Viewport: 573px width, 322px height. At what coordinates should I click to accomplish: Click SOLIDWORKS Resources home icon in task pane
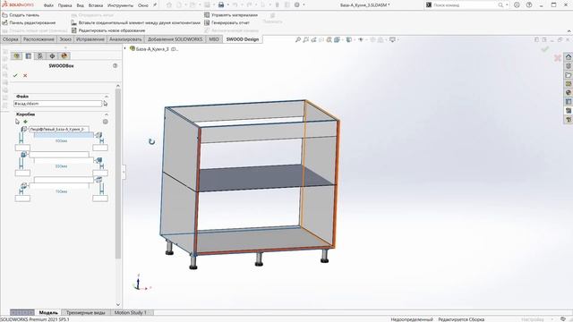[x=569, y=57]
